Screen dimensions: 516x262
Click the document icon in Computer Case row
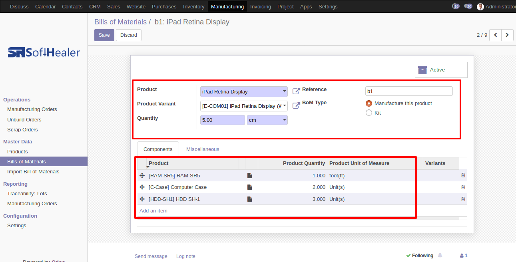[x=250, y=187]
